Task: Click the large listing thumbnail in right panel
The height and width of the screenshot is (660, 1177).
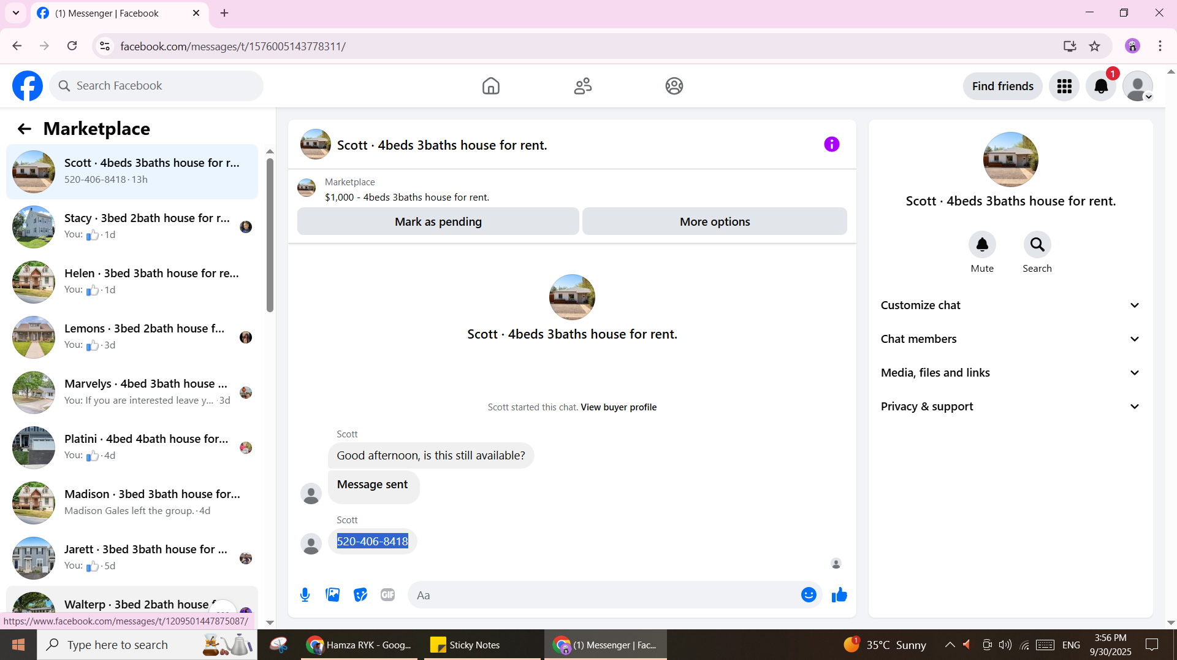Action: [x=1010, y=159]
